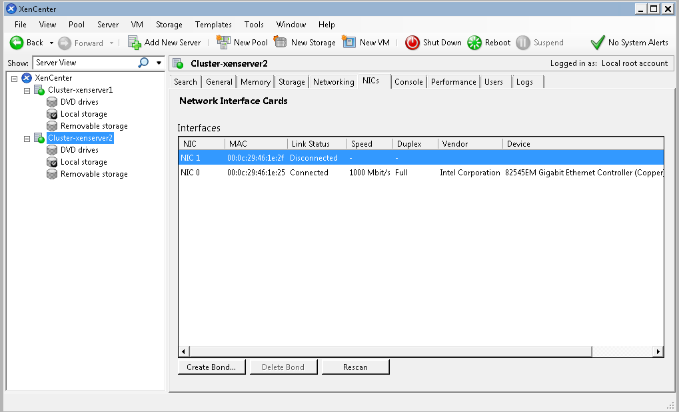
Task: Click the green Reboot icon
Action: 474,43
